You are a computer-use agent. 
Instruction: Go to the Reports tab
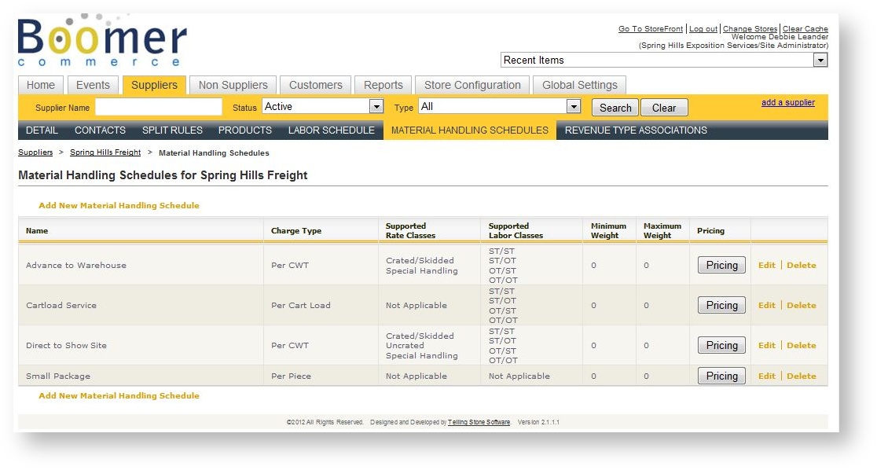[x=383, y=85]
